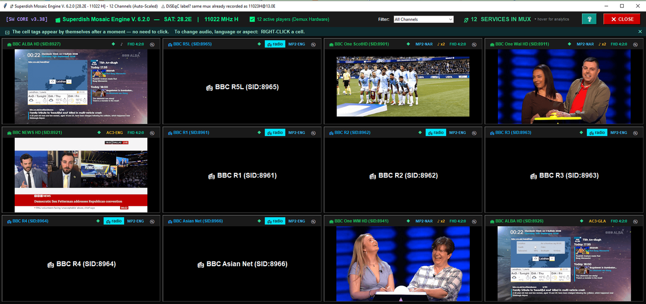
Task: Click the round icon in BBC R2 header
Action: pos(474,133)
